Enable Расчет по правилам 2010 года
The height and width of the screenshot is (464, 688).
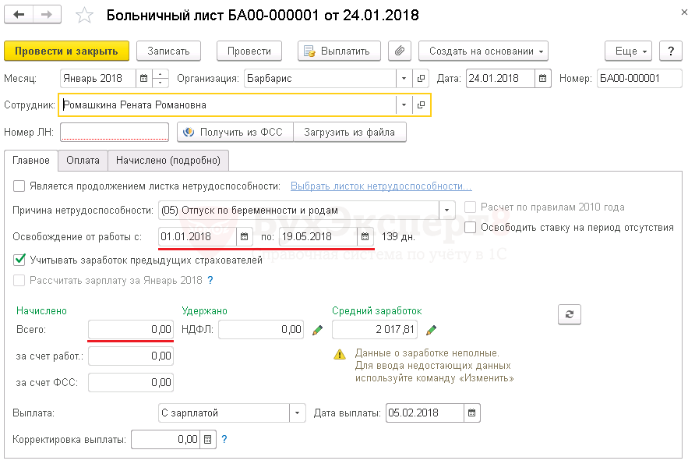[x=470, y=207]
